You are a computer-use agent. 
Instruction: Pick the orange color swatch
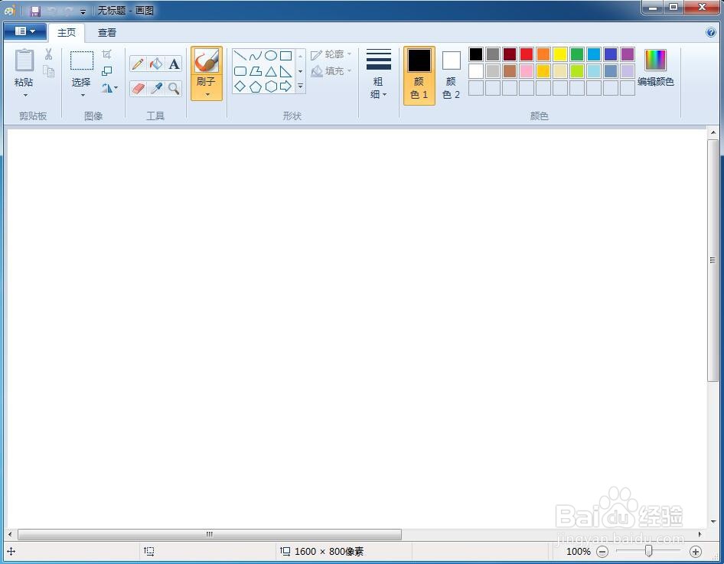click(x=543, y=54)
